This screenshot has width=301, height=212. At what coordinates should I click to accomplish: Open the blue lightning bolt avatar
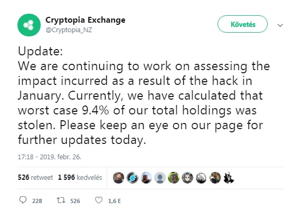[x=133, y=178]
